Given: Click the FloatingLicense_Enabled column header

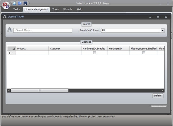Looking at the screenshot, I should pos(143,49).
